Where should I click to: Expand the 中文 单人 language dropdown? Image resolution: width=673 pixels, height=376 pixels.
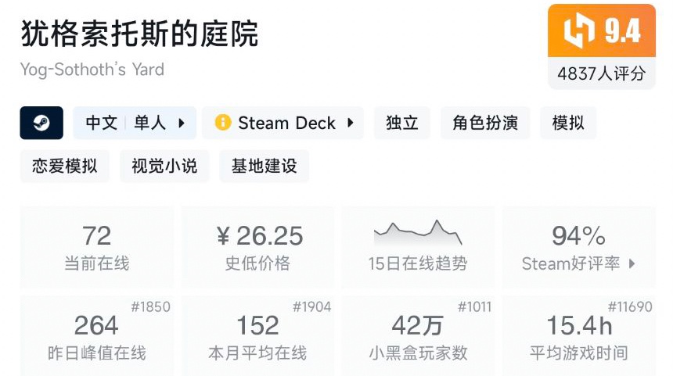[182, 123]
